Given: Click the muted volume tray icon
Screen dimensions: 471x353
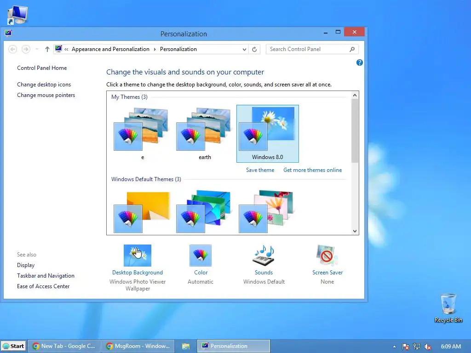Looking at the screenshot, I should click(x=428, y=347).
